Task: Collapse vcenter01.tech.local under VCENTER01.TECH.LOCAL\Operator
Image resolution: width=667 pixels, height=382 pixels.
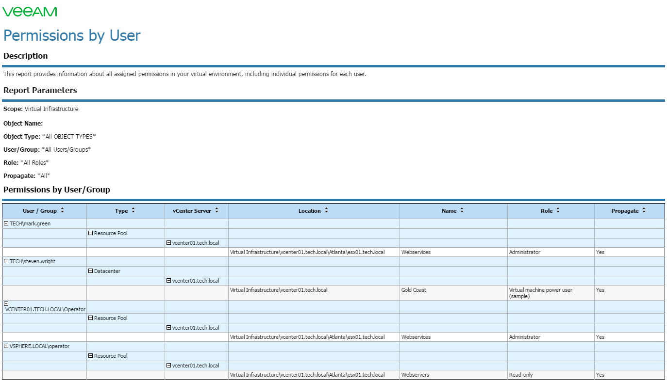Action: 169,327
